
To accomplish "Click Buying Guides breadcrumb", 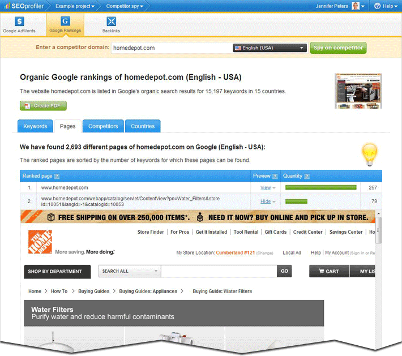I will pos(94,291).
